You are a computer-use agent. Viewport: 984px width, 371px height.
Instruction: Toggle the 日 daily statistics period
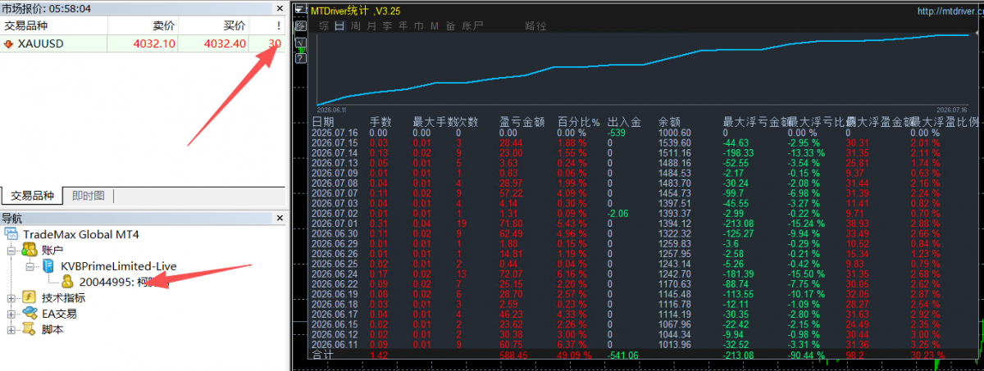click(x=340, y=26)
